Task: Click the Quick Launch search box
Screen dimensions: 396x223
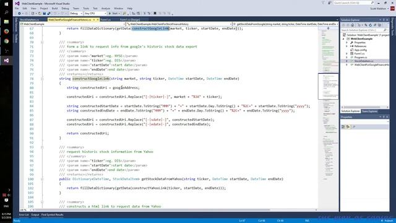Action: point(353,2)
